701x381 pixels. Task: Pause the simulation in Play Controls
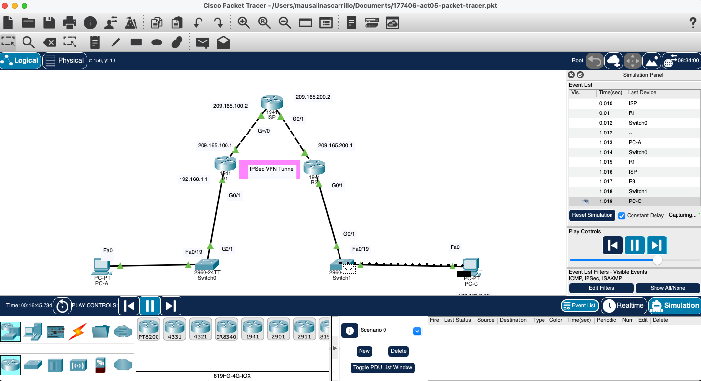tap(634, 245)
